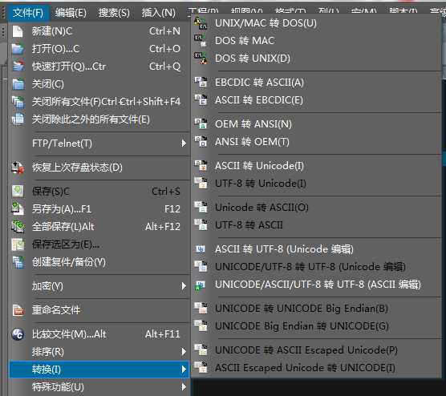Screen dimensions: 446x396
Task: Select UTF-8 转 Unicode(I) conversion
Action: tap(317, 184)
